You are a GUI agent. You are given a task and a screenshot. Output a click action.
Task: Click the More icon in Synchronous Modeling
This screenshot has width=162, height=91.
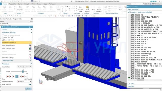point(120,7)
